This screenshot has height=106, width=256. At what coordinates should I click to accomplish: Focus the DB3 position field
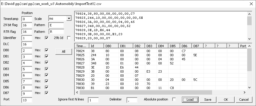(27, 69)
